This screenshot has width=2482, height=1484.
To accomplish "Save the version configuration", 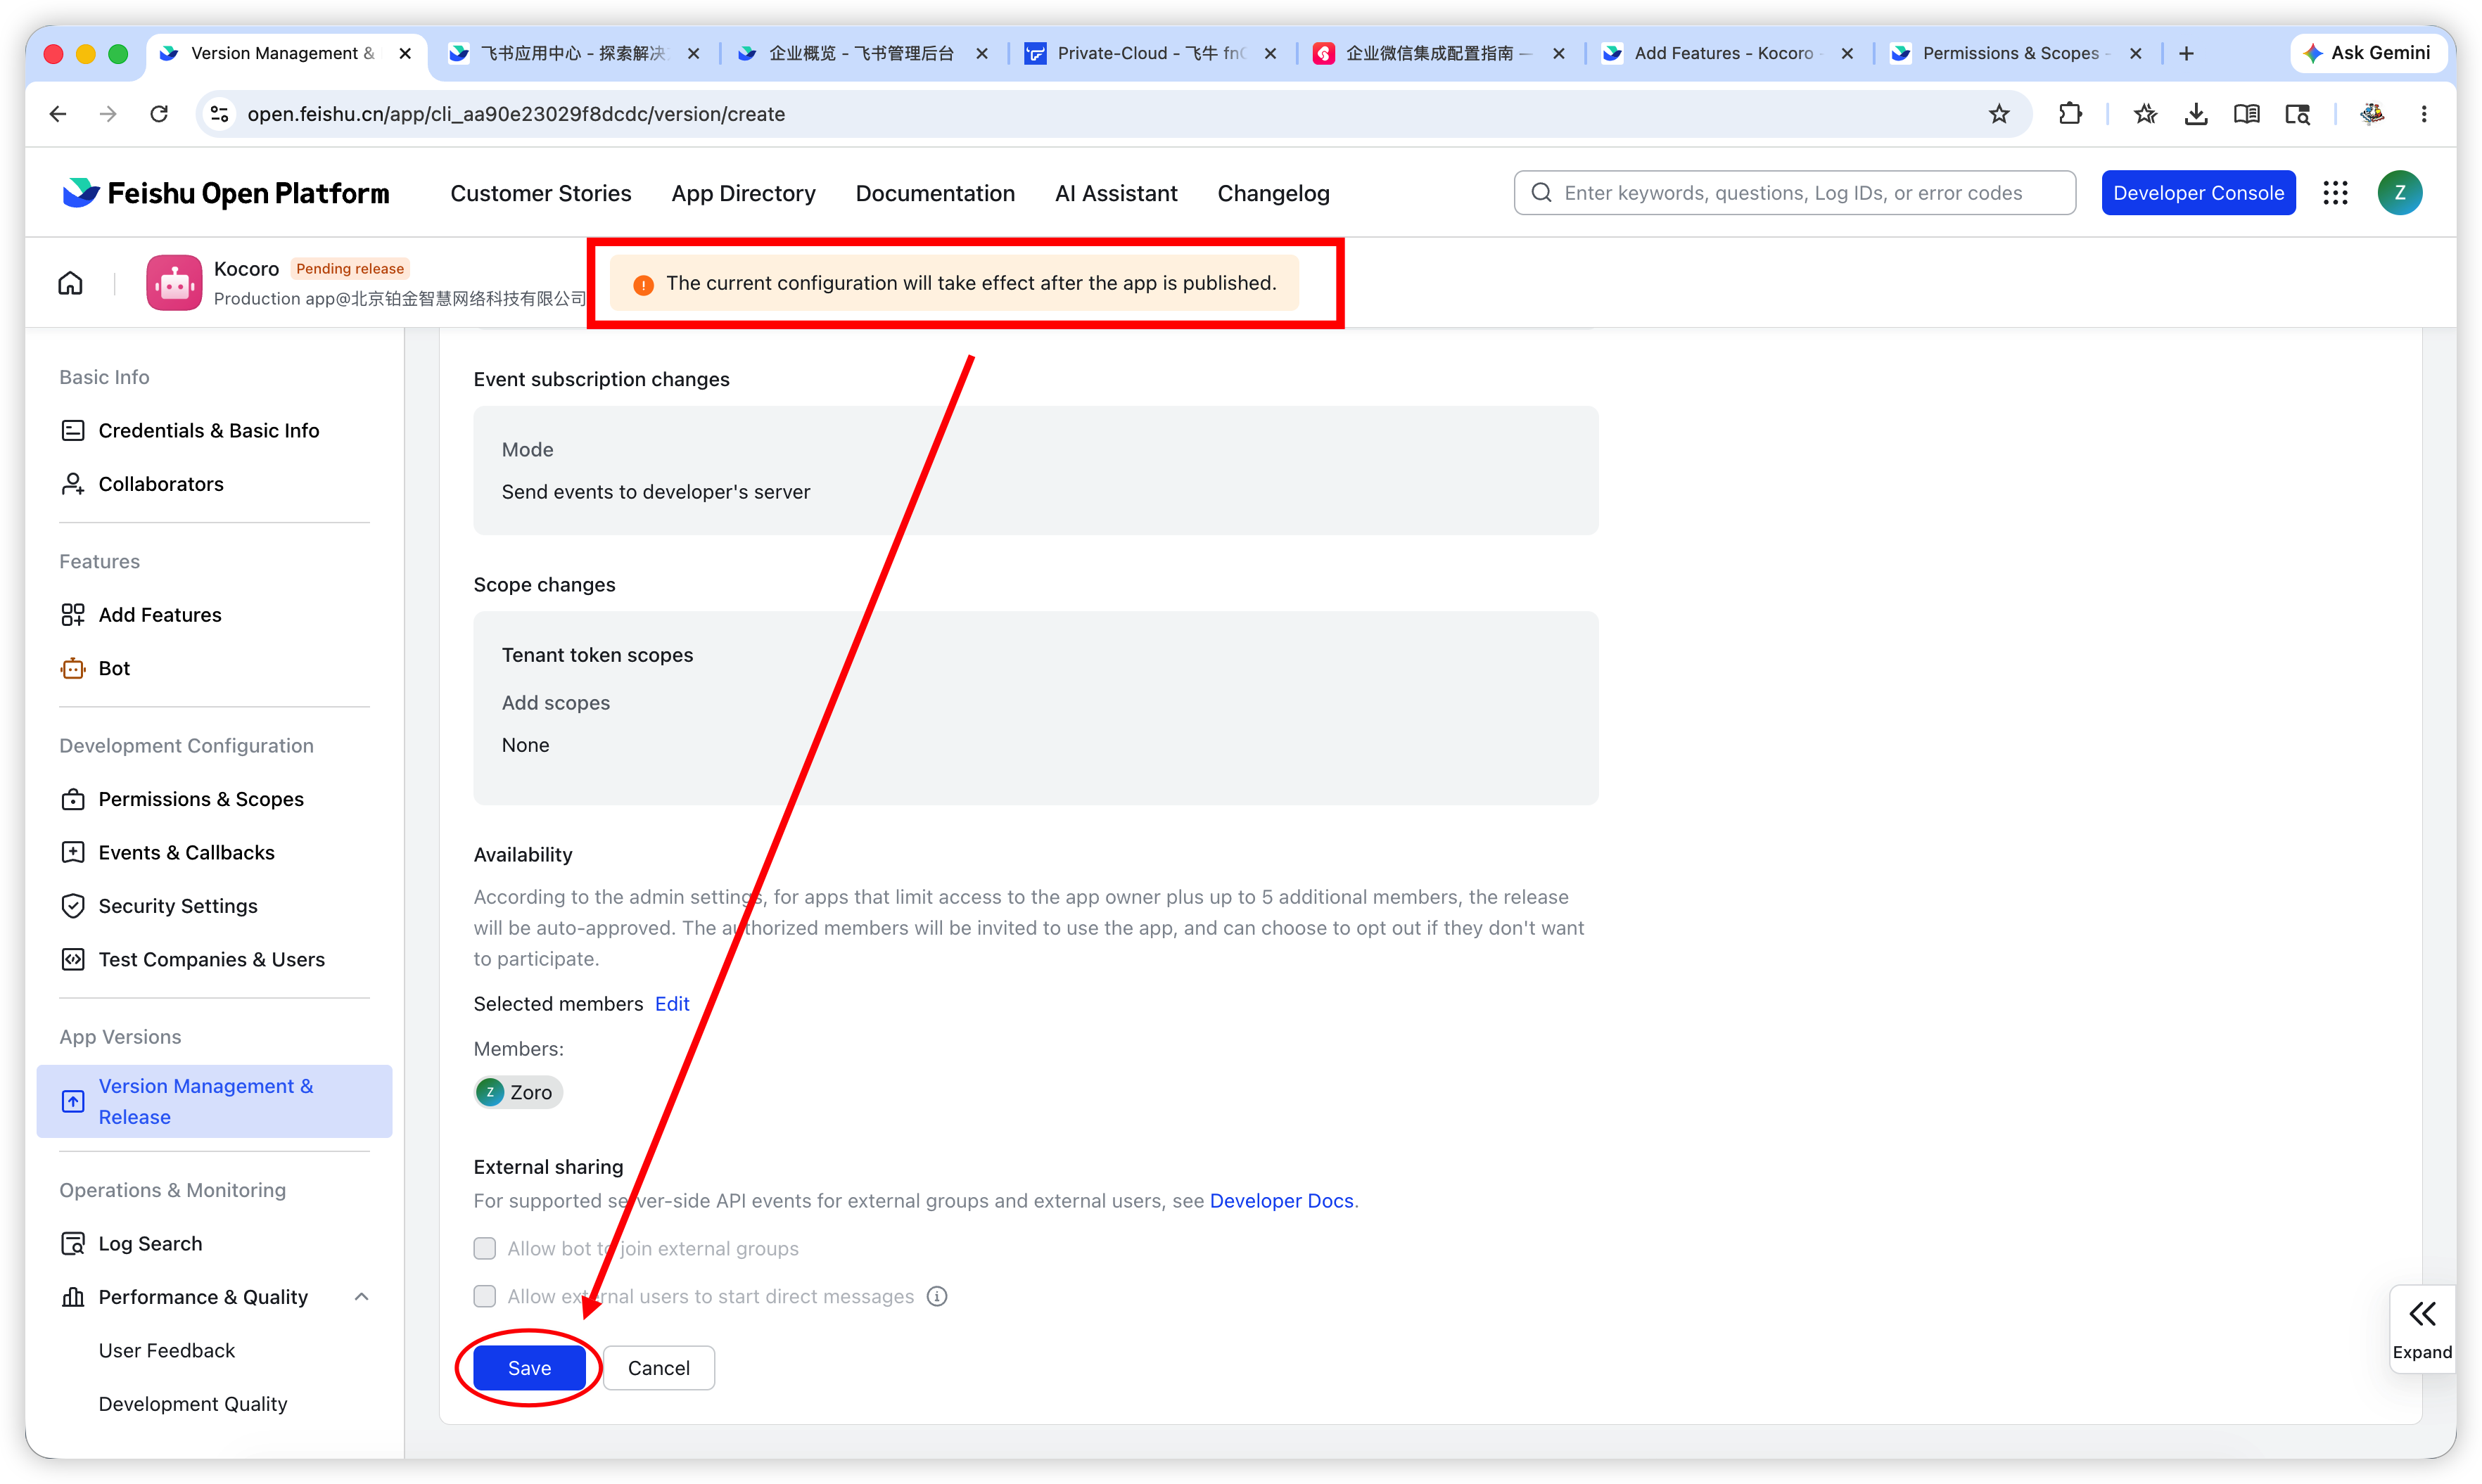I will (x=529, y=1368).
